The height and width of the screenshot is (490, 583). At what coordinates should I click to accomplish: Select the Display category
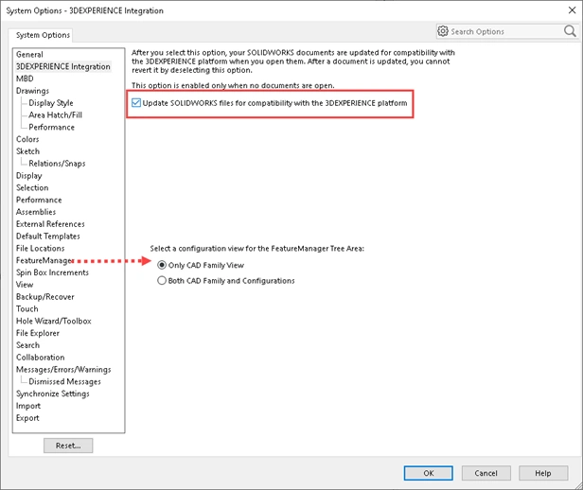coord(28,176)
